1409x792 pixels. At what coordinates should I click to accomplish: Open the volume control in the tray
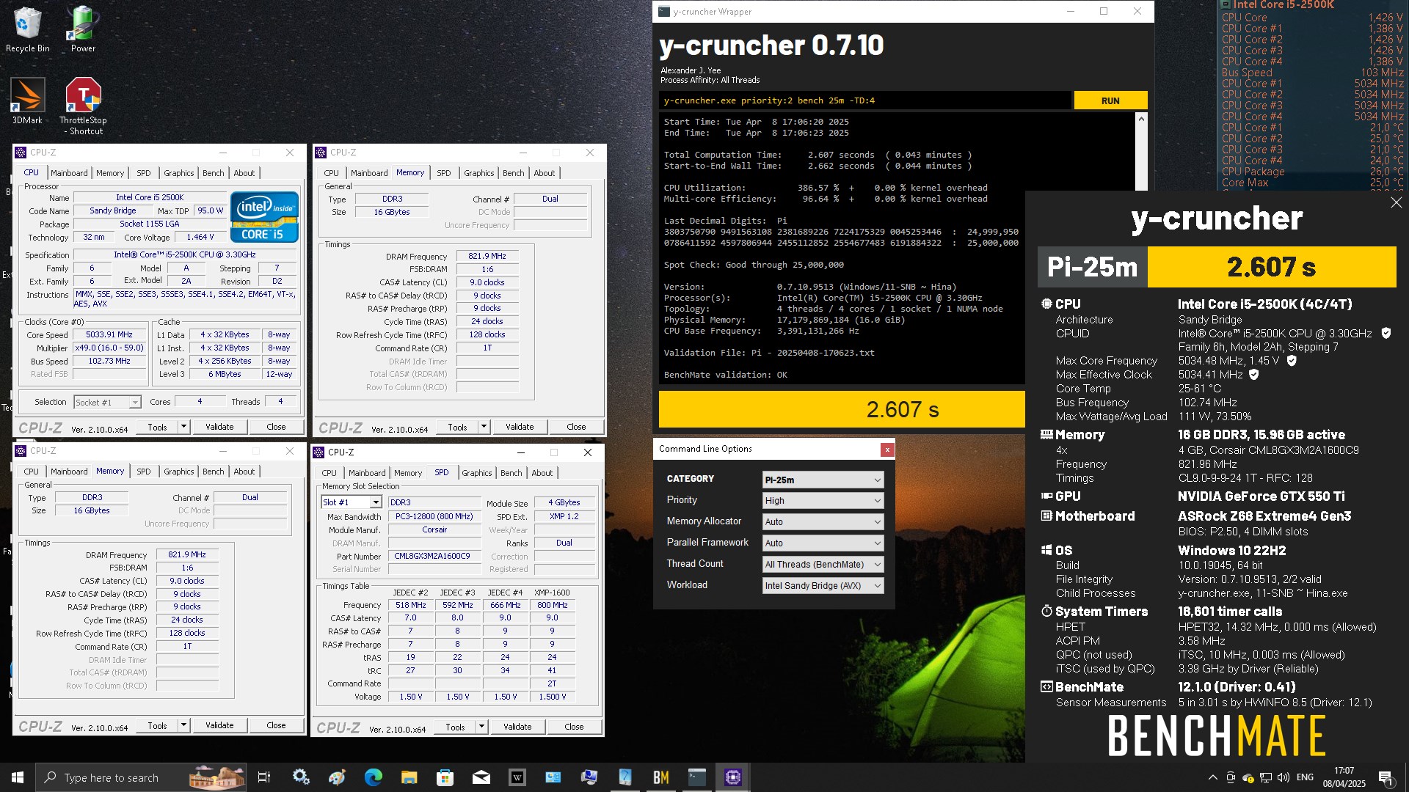1283,777
